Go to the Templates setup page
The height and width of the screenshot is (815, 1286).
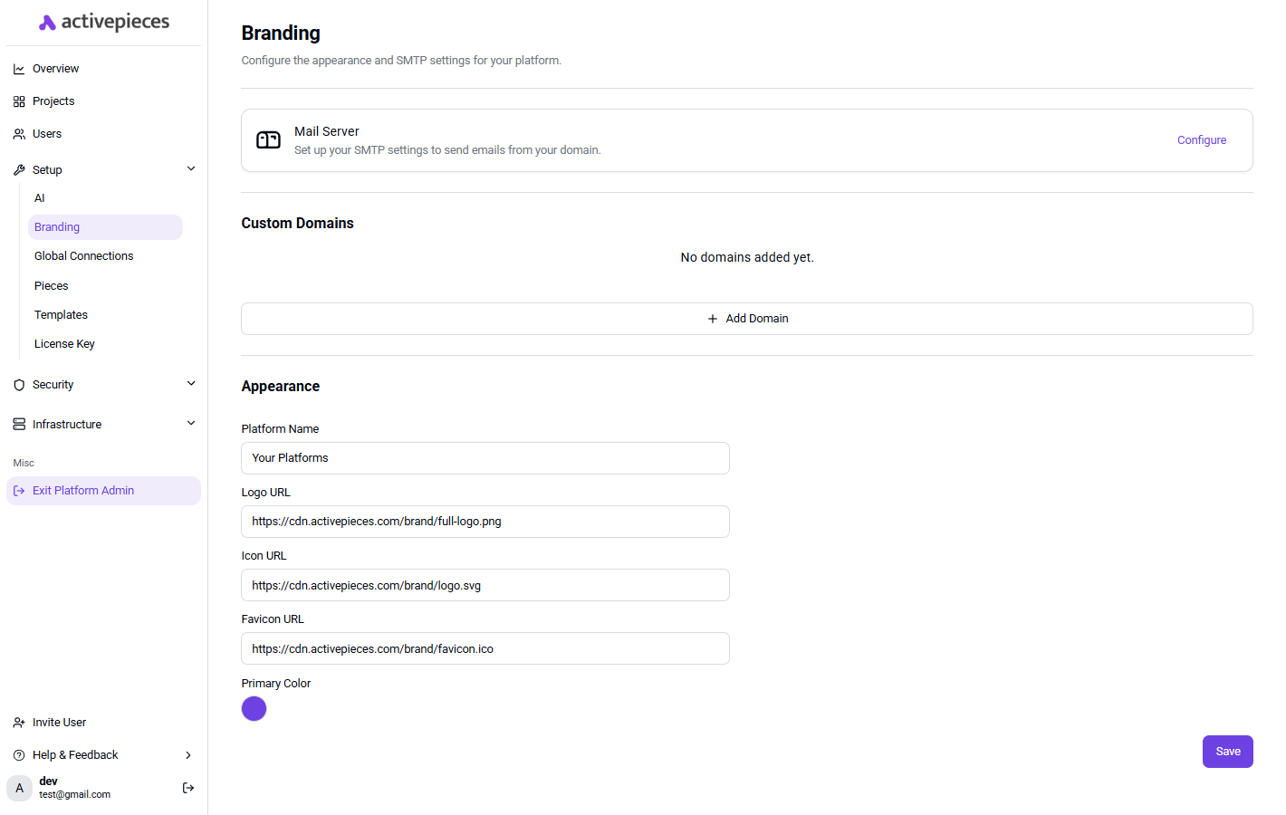62,315
